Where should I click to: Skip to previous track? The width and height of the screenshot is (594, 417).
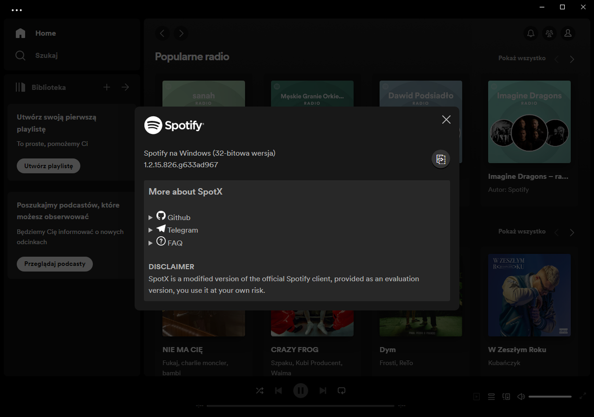click(278, 391)
